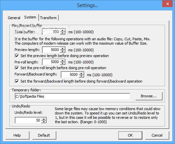The width and height of the screenshot is (175, 144).
Task: Decrease Pre-roll length with down arrow
Action: 63,63
